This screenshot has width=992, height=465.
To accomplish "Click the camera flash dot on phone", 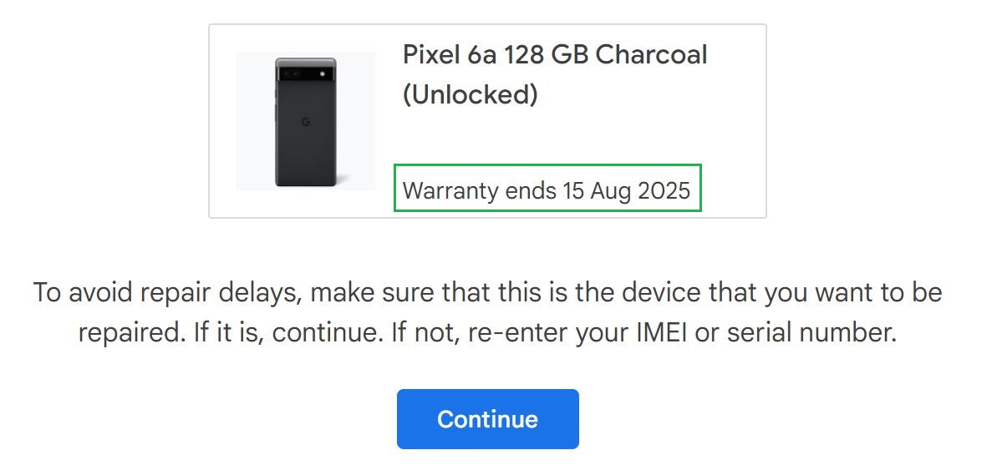I will pos(321,74).
